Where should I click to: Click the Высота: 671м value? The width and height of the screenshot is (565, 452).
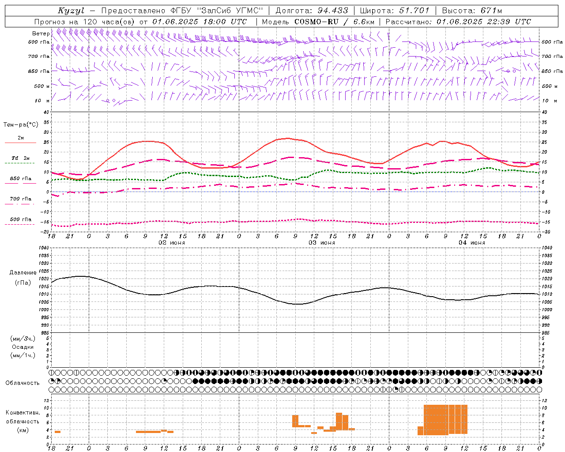click(472, 11)
